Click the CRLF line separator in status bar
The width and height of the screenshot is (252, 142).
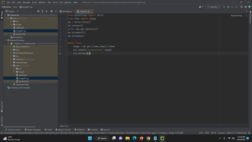pyautogui.click(x=207, y=133)
